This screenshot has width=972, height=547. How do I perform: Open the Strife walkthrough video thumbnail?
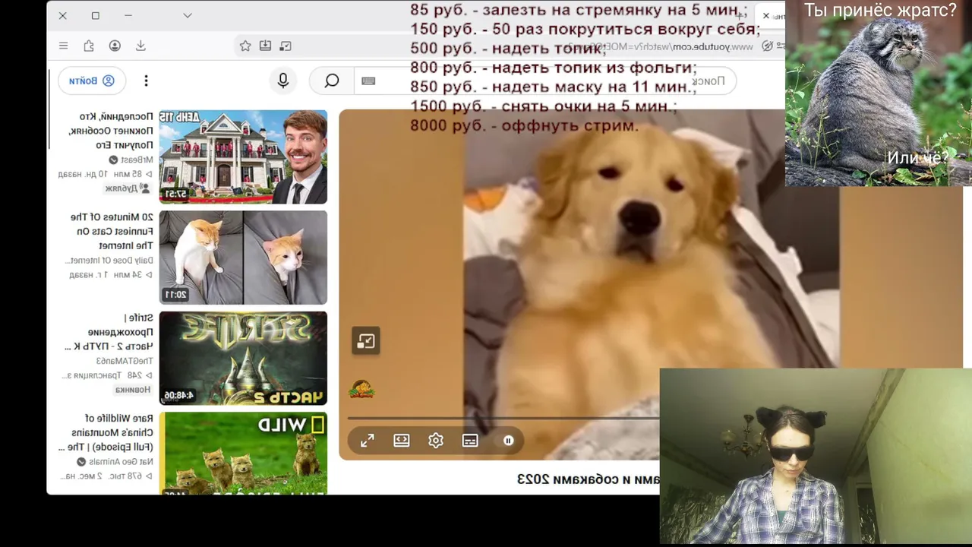click(x=243, y=358)
